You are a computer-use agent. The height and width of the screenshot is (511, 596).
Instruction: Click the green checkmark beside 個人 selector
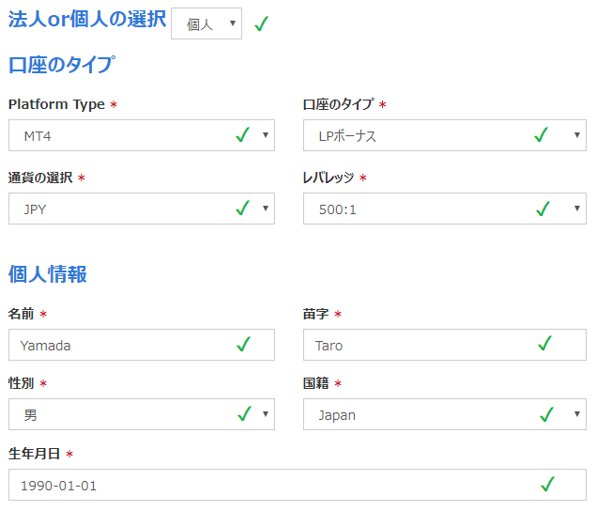tap(261, 24)
